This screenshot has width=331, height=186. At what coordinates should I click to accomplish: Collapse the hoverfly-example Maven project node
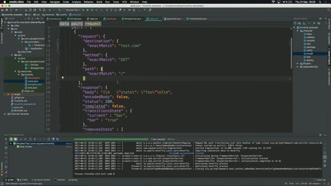point(294,27)
